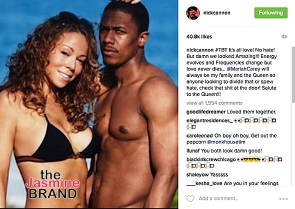This screenshot has height=209, width=295.
Task: Click the posted photo
Action: coord(89,104)
